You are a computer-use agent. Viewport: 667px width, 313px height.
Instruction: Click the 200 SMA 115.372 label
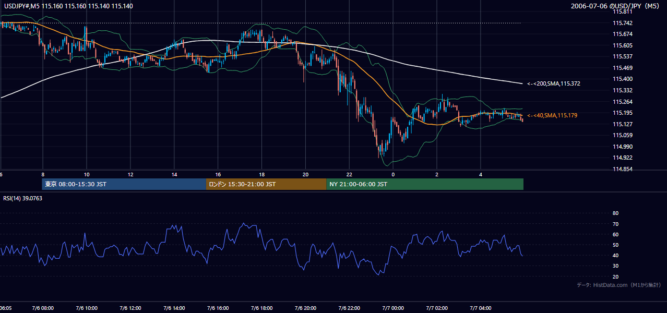554,83
